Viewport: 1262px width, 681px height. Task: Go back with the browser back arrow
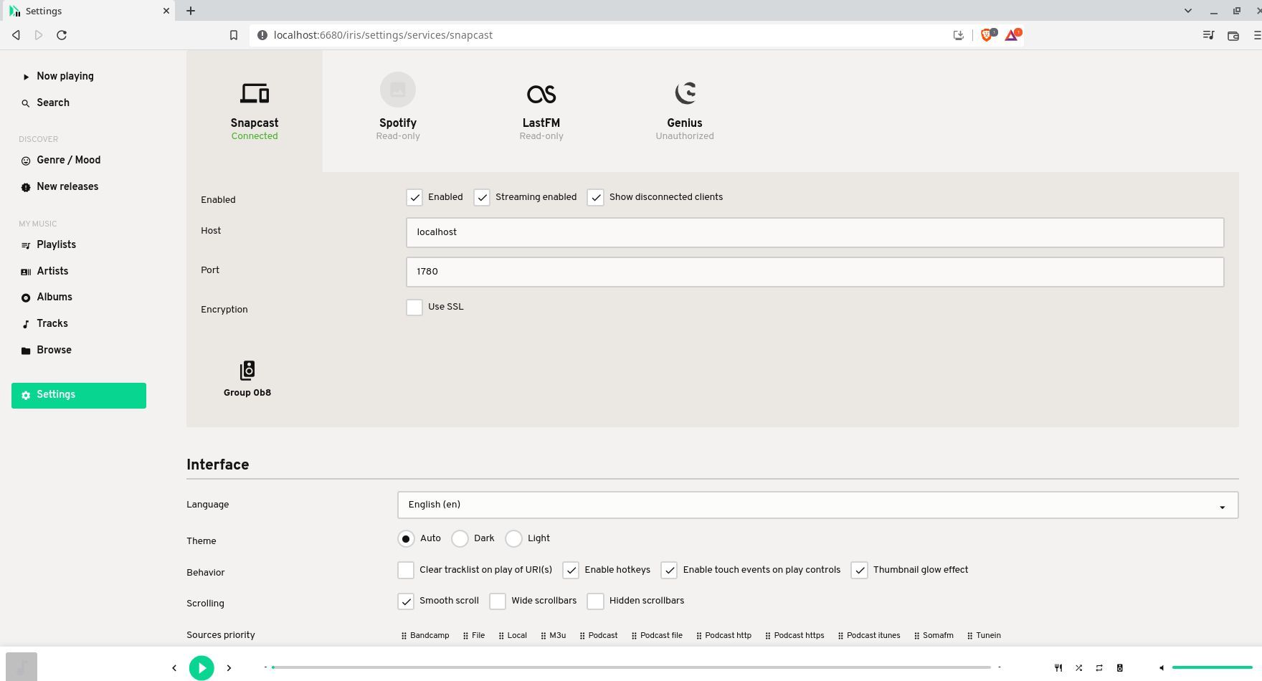[x=16, y=35]
